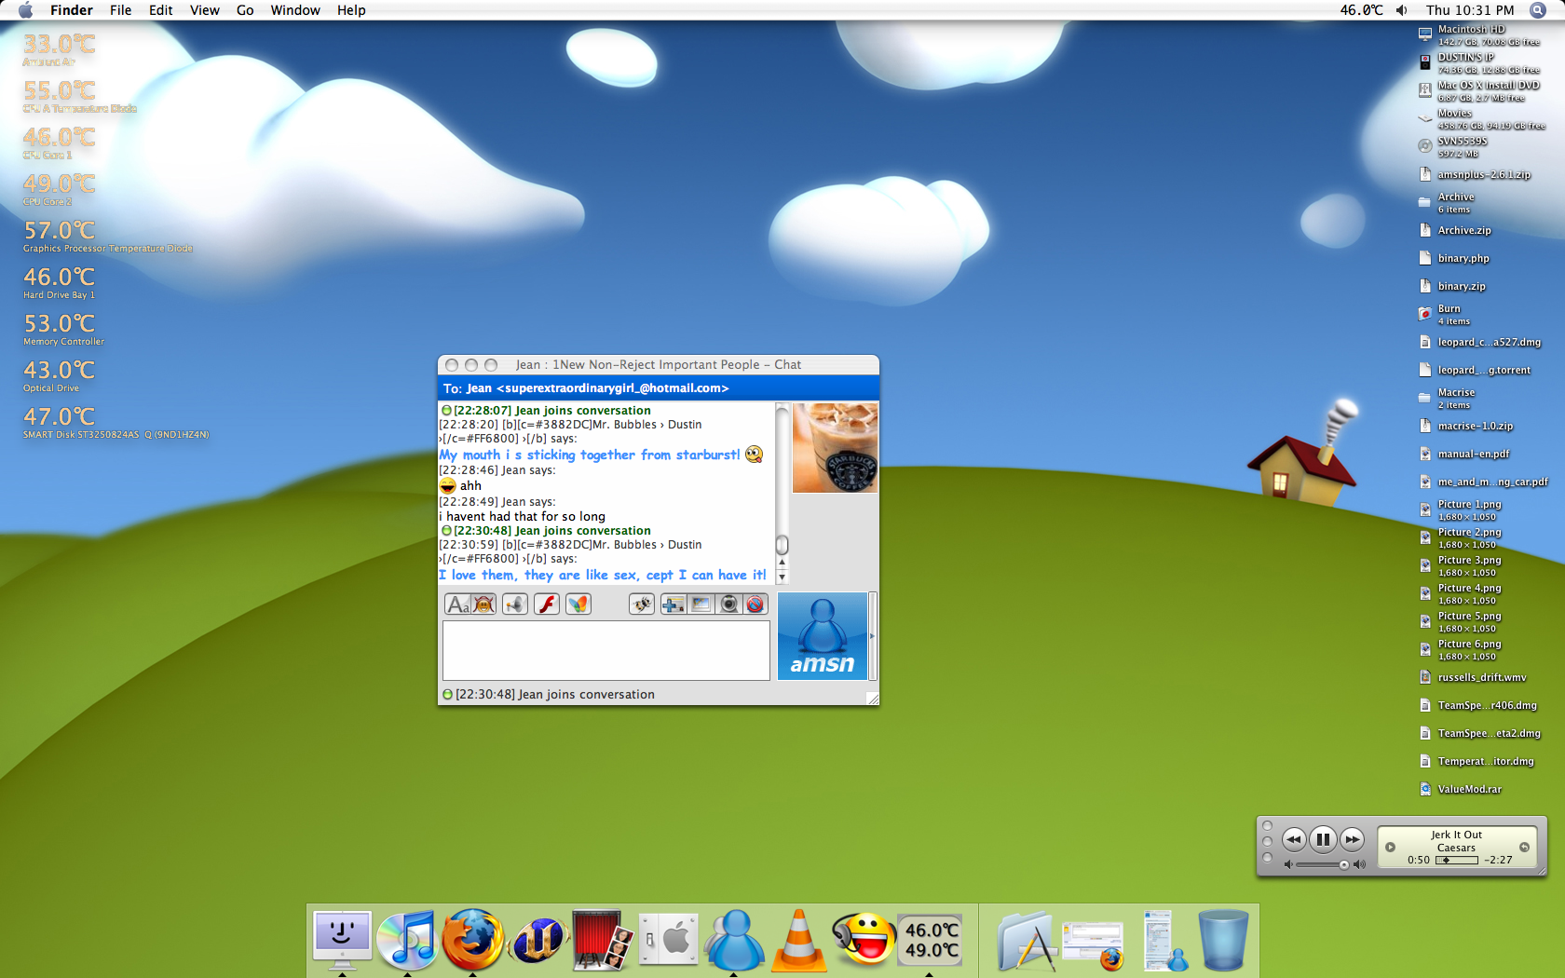Click the MSN butterfly icon in chat toolbar
This screenshot has height=978, width=1565.
coord(578,604)
